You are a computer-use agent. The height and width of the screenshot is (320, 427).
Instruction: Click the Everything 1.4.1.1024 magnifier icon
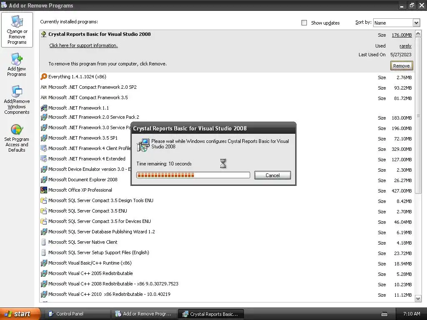[43, 77]
